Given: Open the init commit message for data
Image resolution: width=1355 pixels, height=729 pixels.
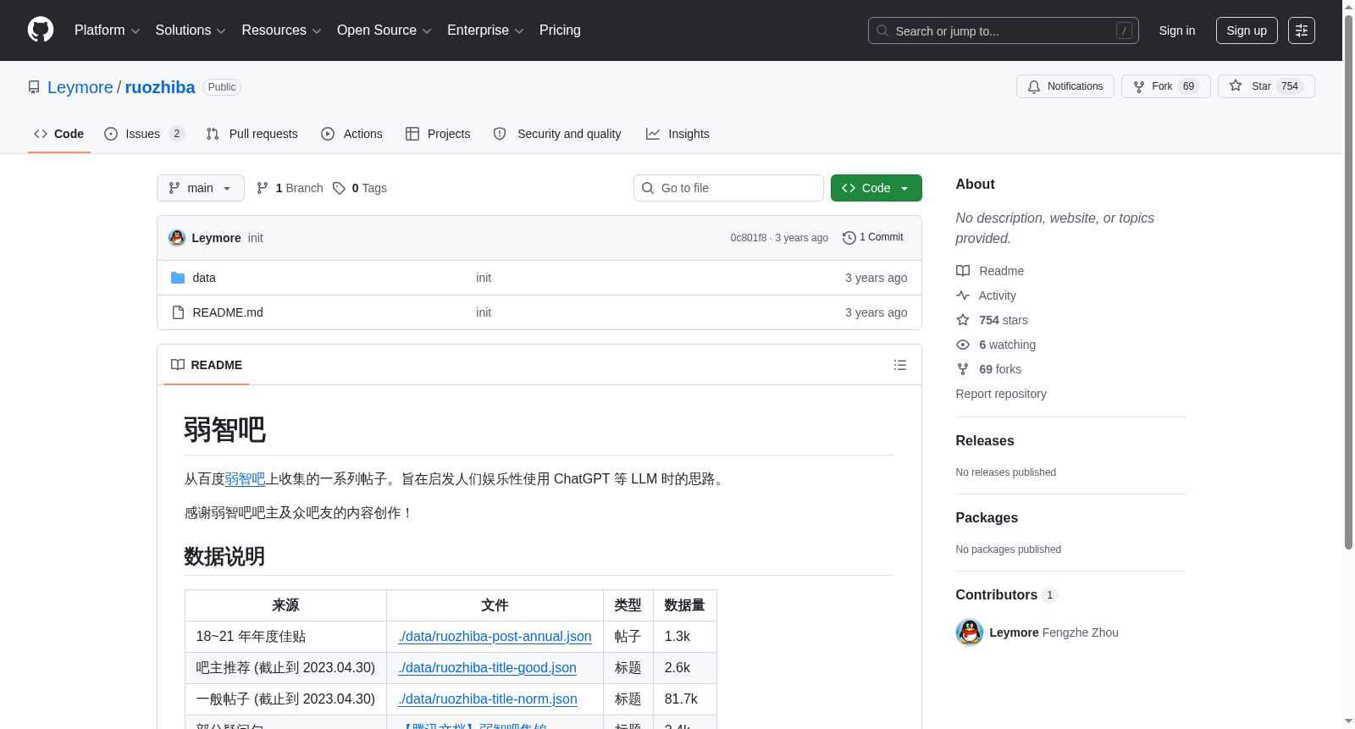Looking at the screenshot, I should [484, 278].
